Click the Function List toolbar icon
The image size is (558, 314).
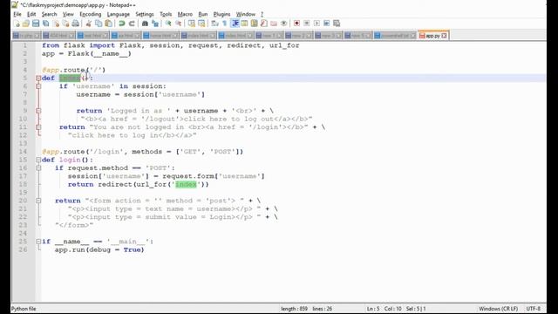(263, 24)
